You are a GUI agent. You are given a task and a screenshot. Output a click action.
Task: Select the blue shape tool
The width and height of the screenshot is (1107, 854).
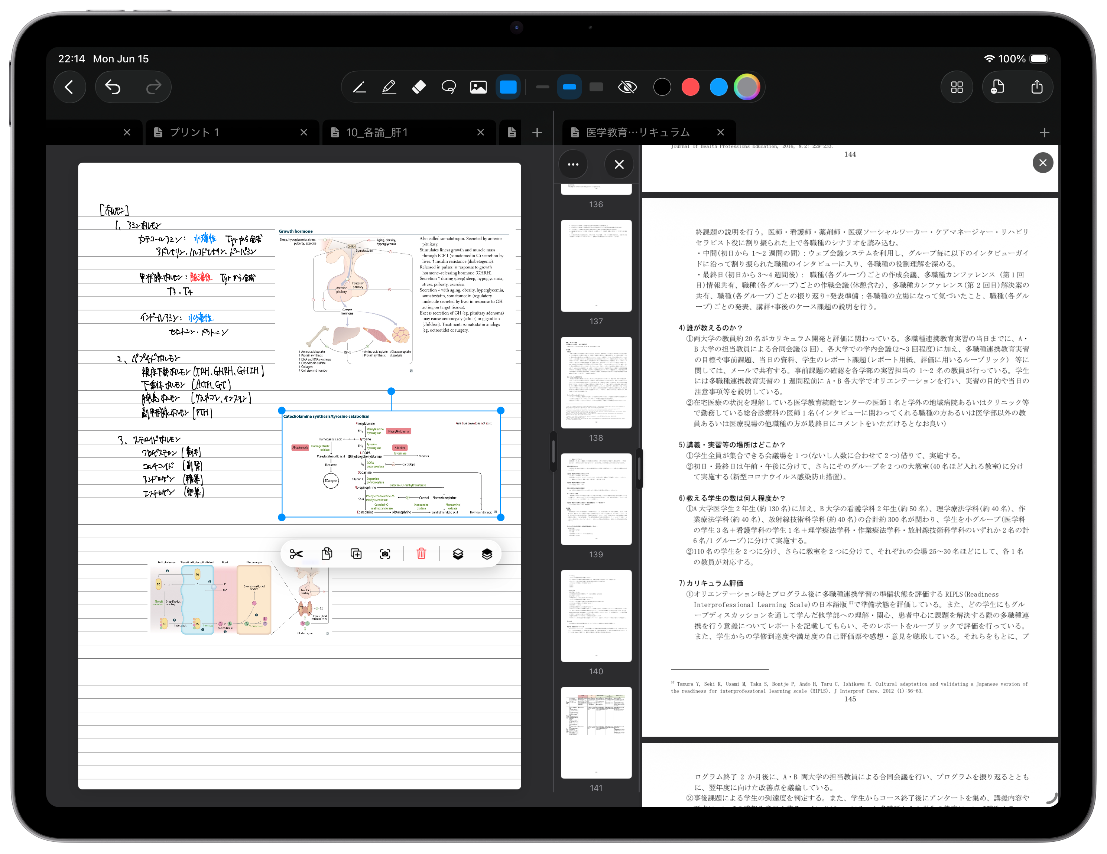[509, 87]
